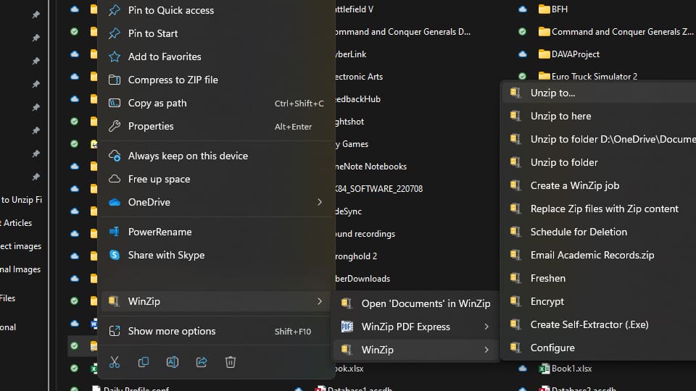The width and height of the screenshot is (696, 391).
Task: Click the BFH folder icon
Action: click(544, 9)
